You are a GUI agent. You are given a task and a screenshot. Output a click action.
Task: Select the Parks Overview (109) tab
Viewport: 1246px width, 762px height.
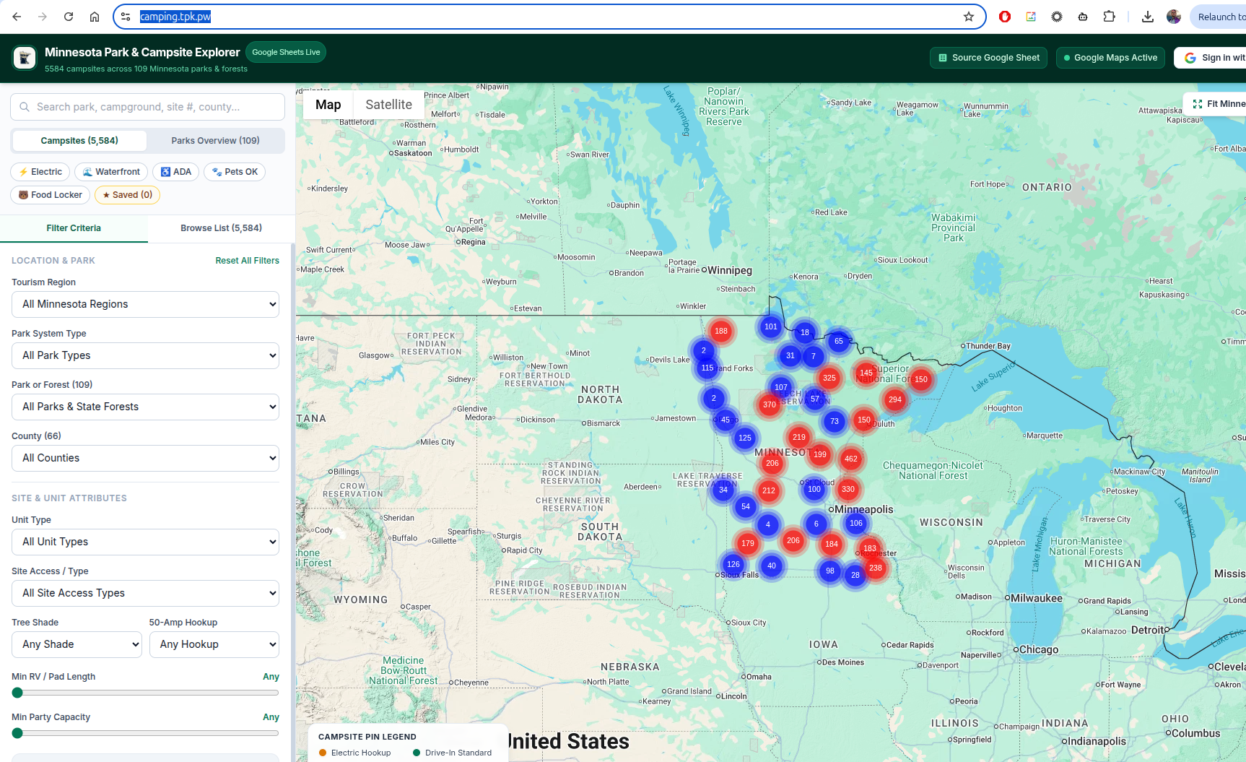point(215,141)
